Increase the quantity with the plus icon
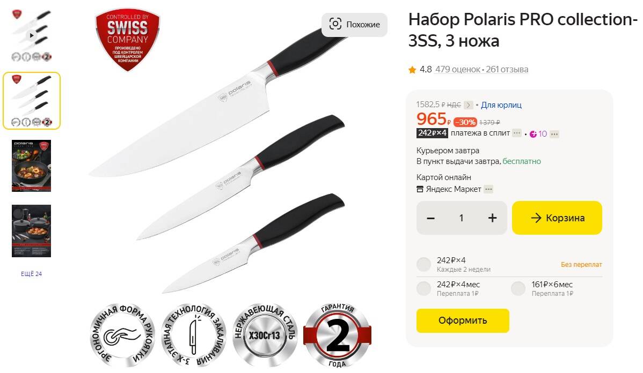This screenshot has width=643, height=373. [x=493, y=218]
